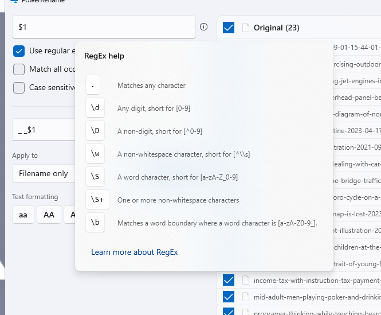Image resolution: width=381 pixels, height=315 pixels.
Task: Insert the \S regex token
Action: [x=95, y=177]
